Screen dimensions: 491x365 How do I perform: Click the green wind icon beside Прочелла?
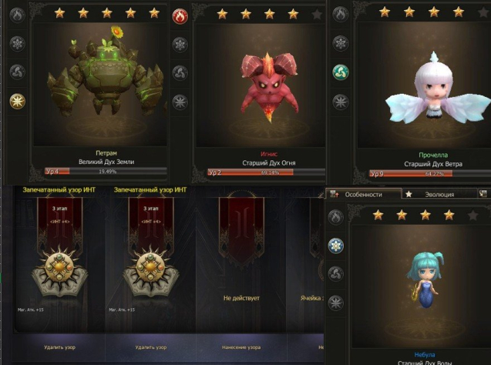341,72
